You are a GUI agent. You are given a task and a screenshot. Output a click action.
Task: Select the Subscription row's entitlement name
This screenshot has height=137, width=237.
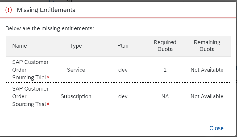[30, 96]
